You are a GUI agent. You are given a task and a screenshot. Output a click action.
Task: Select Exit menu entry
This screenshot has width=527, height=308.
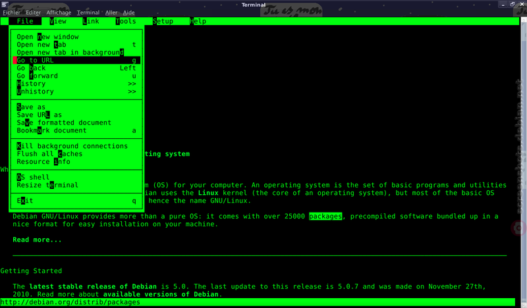pyautogui.click(x=76, y=201)
